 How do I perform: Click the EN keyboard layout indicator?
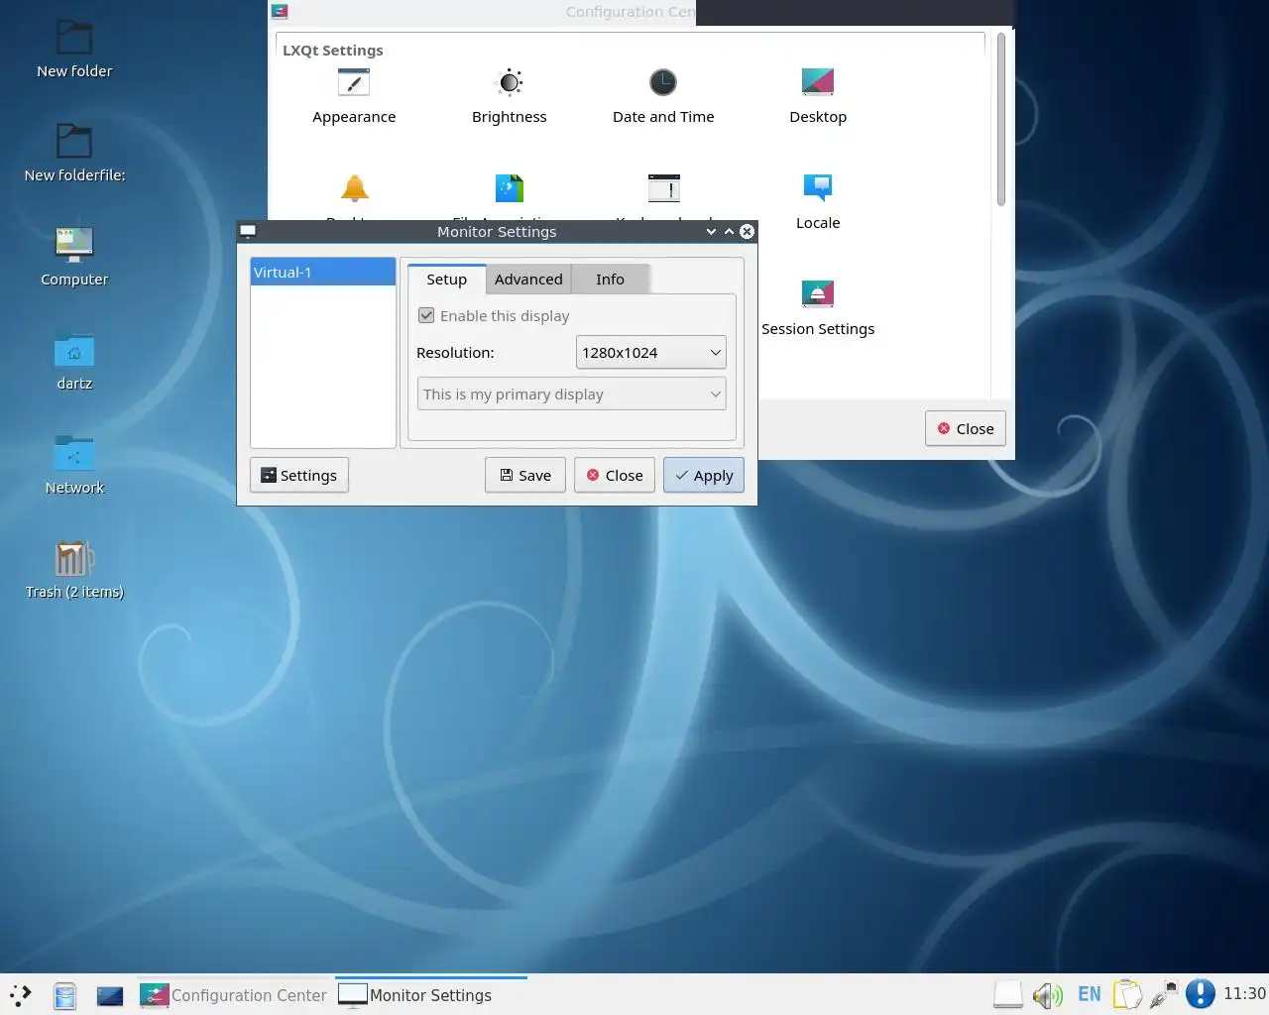point(1090,994)
